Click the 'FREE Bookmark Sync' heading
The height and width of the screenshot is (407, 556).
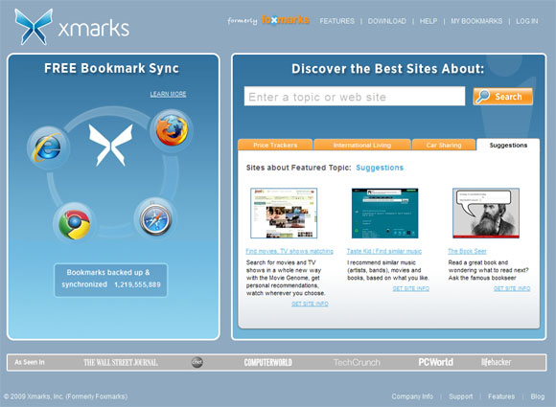(111, 68)
